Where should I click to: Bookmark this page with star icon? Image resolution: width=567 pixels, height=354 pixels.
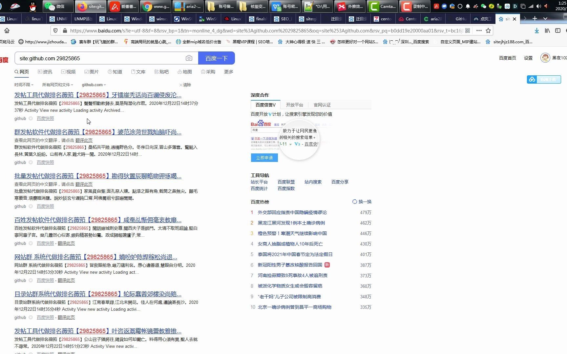tap(488, 30)
